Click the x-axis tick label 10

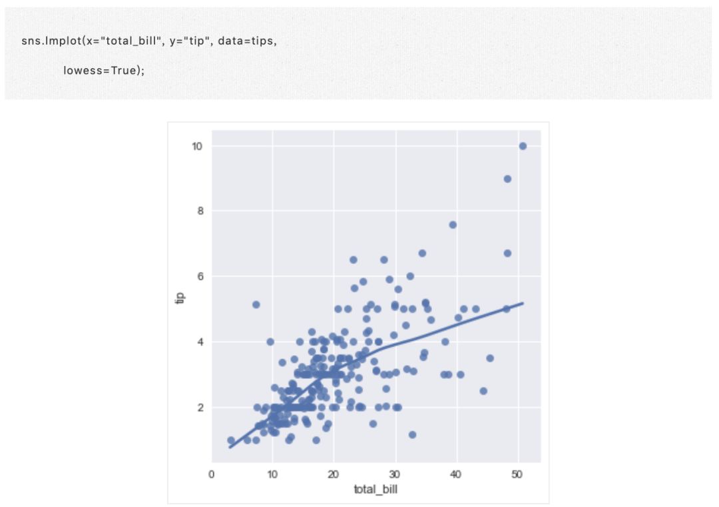272,474
